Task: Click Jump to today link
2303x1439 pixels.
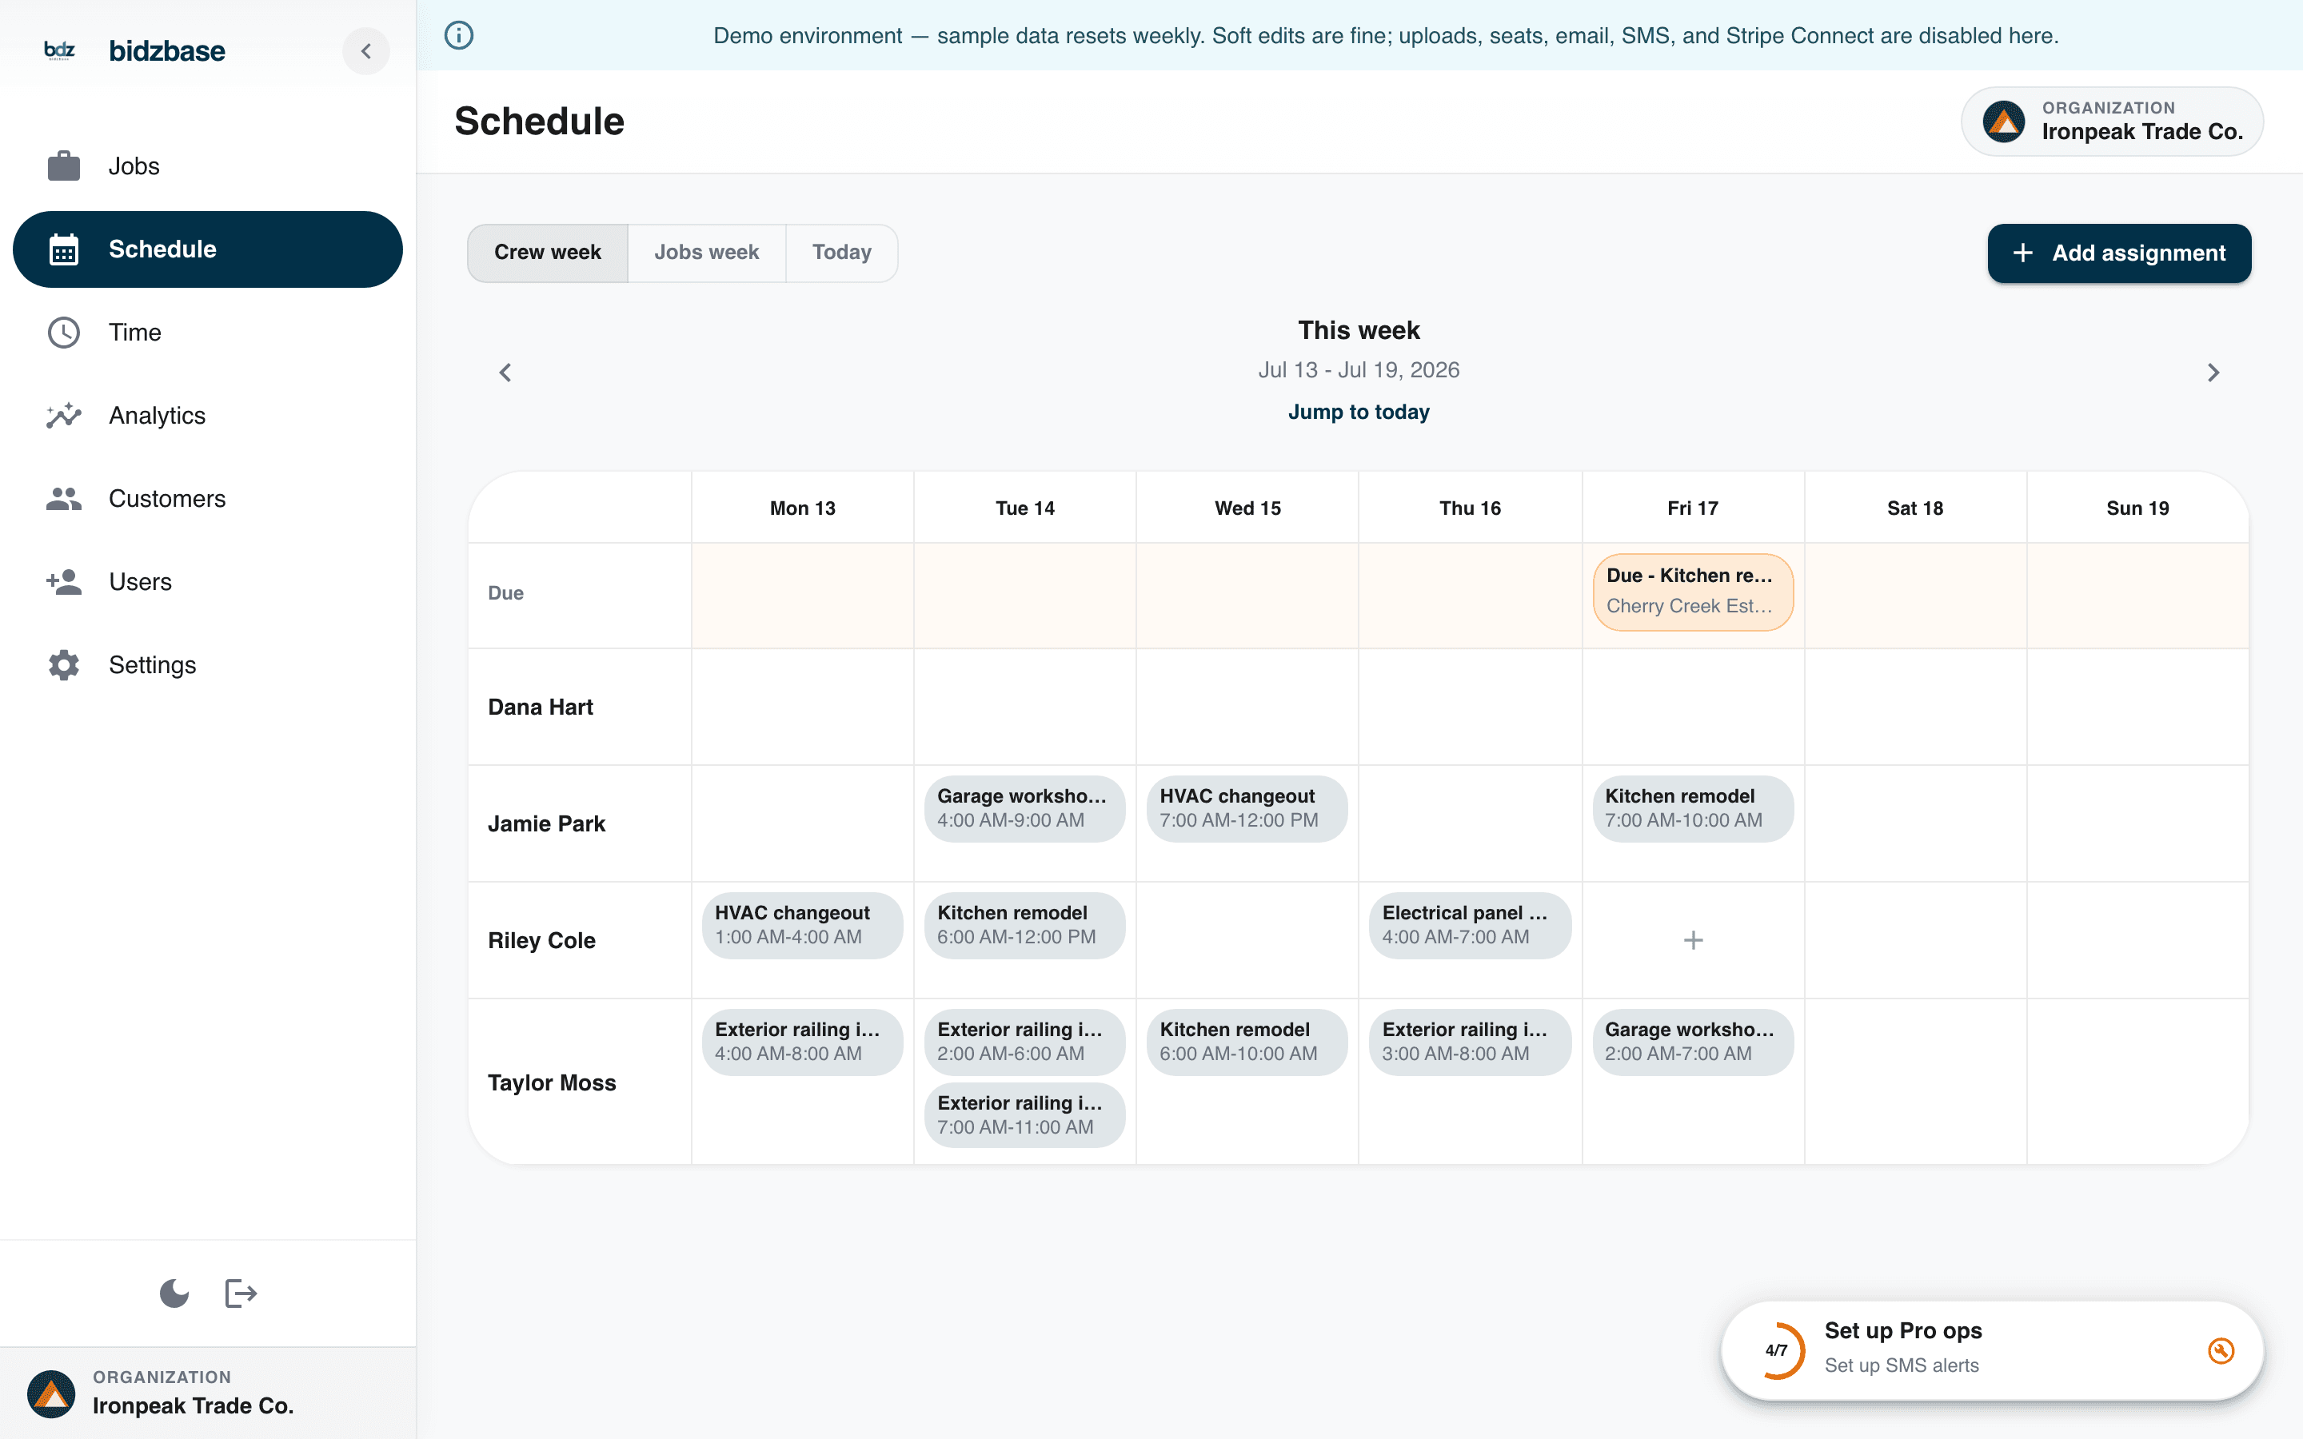Action: [x=1359, y=412]
